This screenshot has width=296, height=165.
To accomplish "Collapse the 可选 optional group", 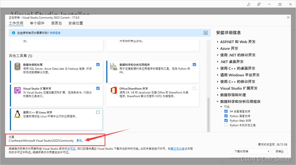I will pyautogui.click(x=221, y=107).
